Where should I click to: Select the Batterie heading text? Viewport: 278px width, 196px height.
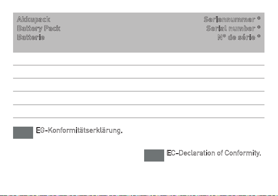click(31, 37)
